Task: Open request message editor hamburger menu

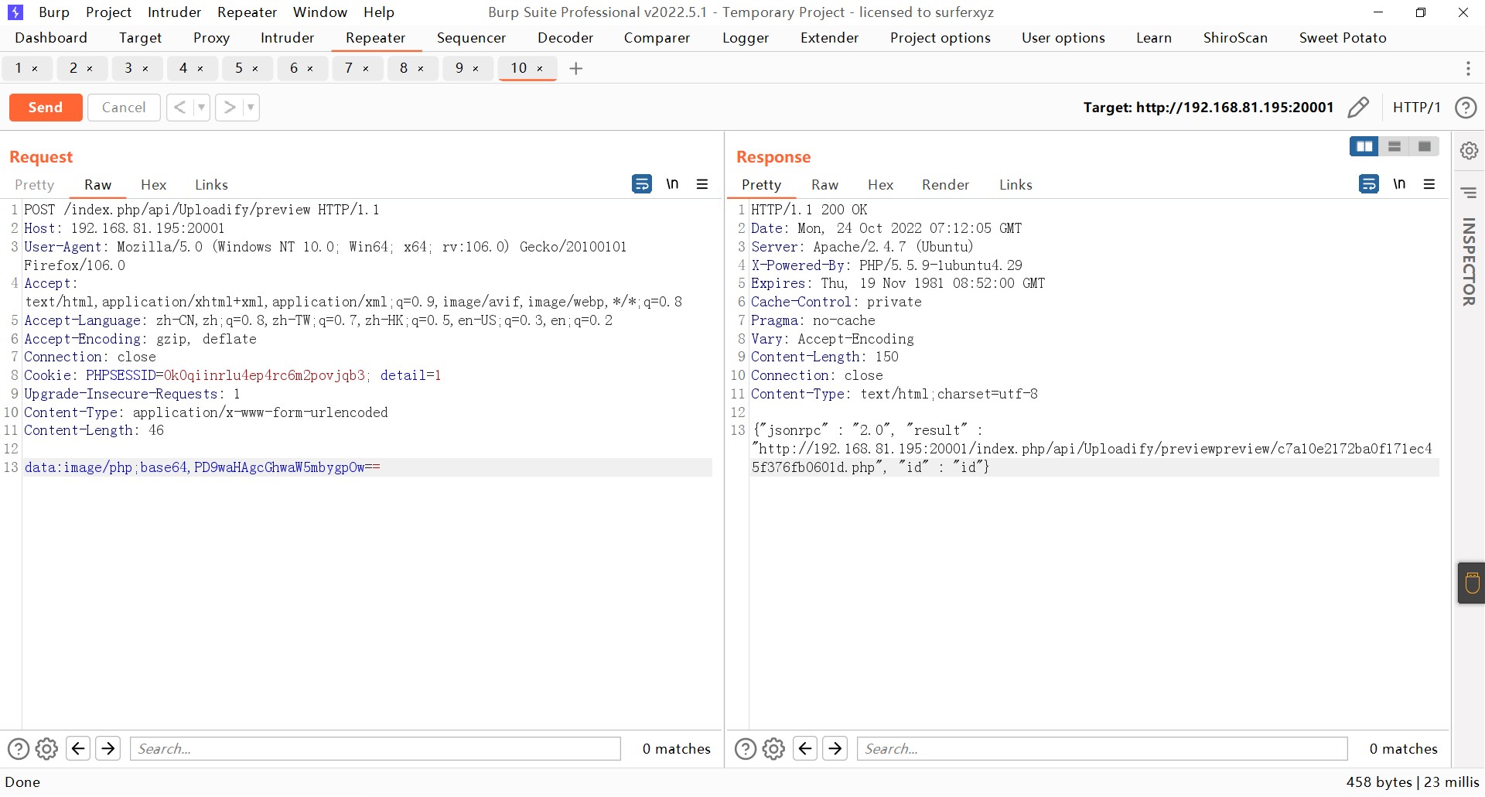Action: coord(702,184)
